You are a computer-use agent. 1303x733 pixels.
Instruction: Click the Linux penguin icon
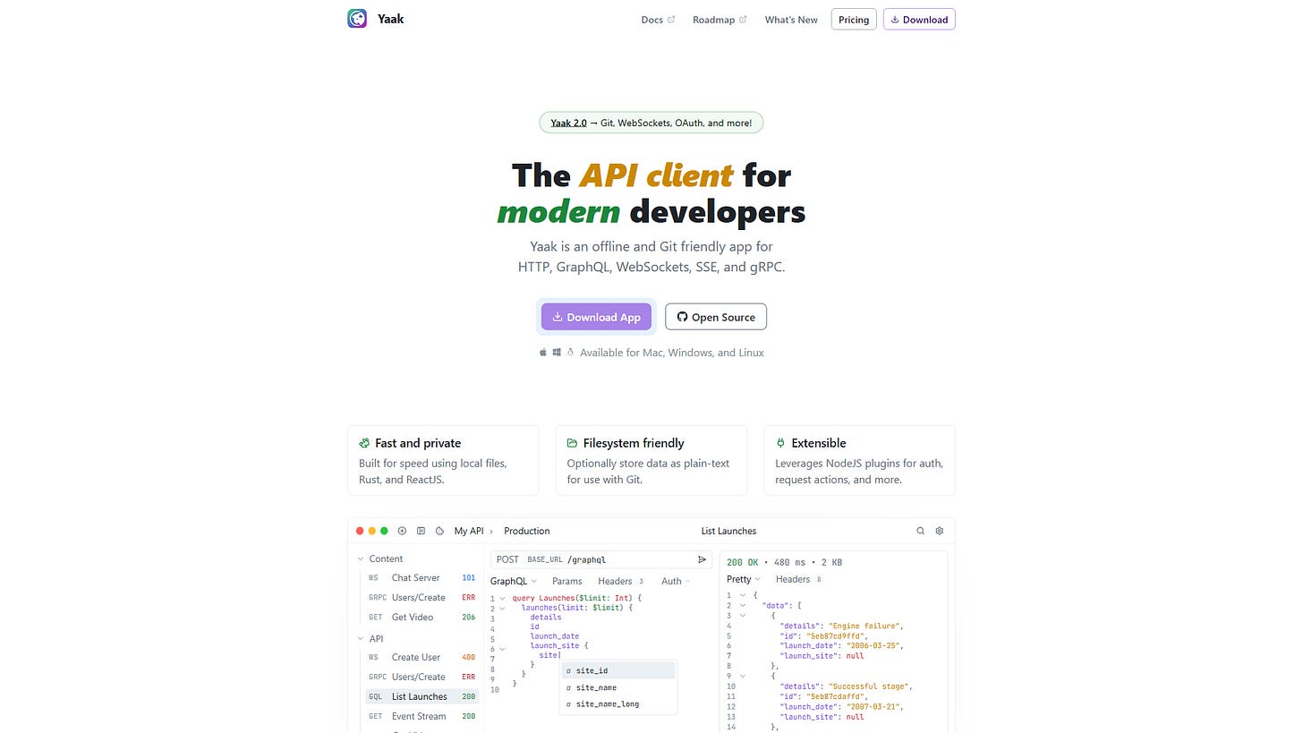570,353
